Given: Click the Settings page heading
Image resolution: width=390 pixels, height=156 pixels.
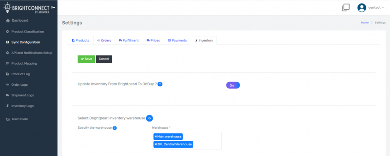Looking at the screenshot, I should tap(72, 23).
